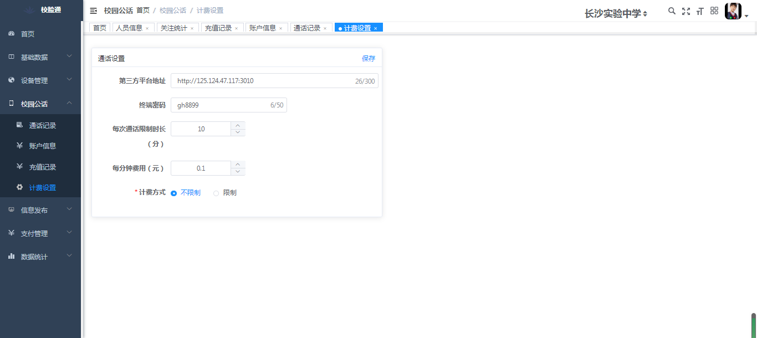The width and height of the screenshot is (757, 338).
Task: Collapse the 校园公话 sidebar menu
Action: point(40,104)
